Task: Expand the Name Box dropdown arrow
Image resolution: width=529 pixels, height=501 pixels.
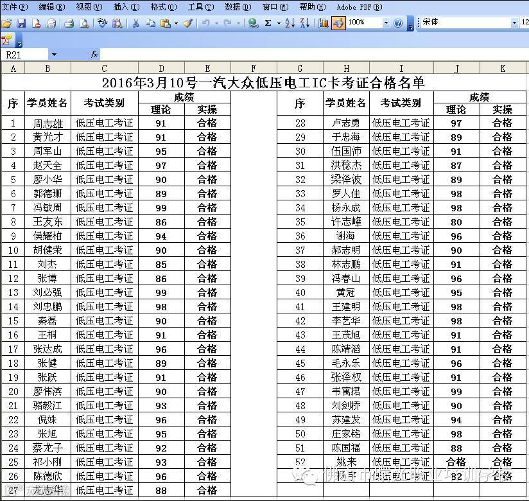Action: click(54, 55)
